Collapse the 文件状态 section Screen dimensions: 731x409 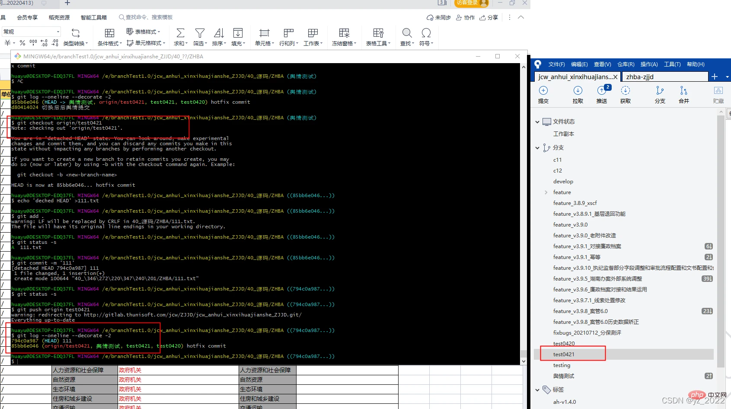[x=537, y=122]
